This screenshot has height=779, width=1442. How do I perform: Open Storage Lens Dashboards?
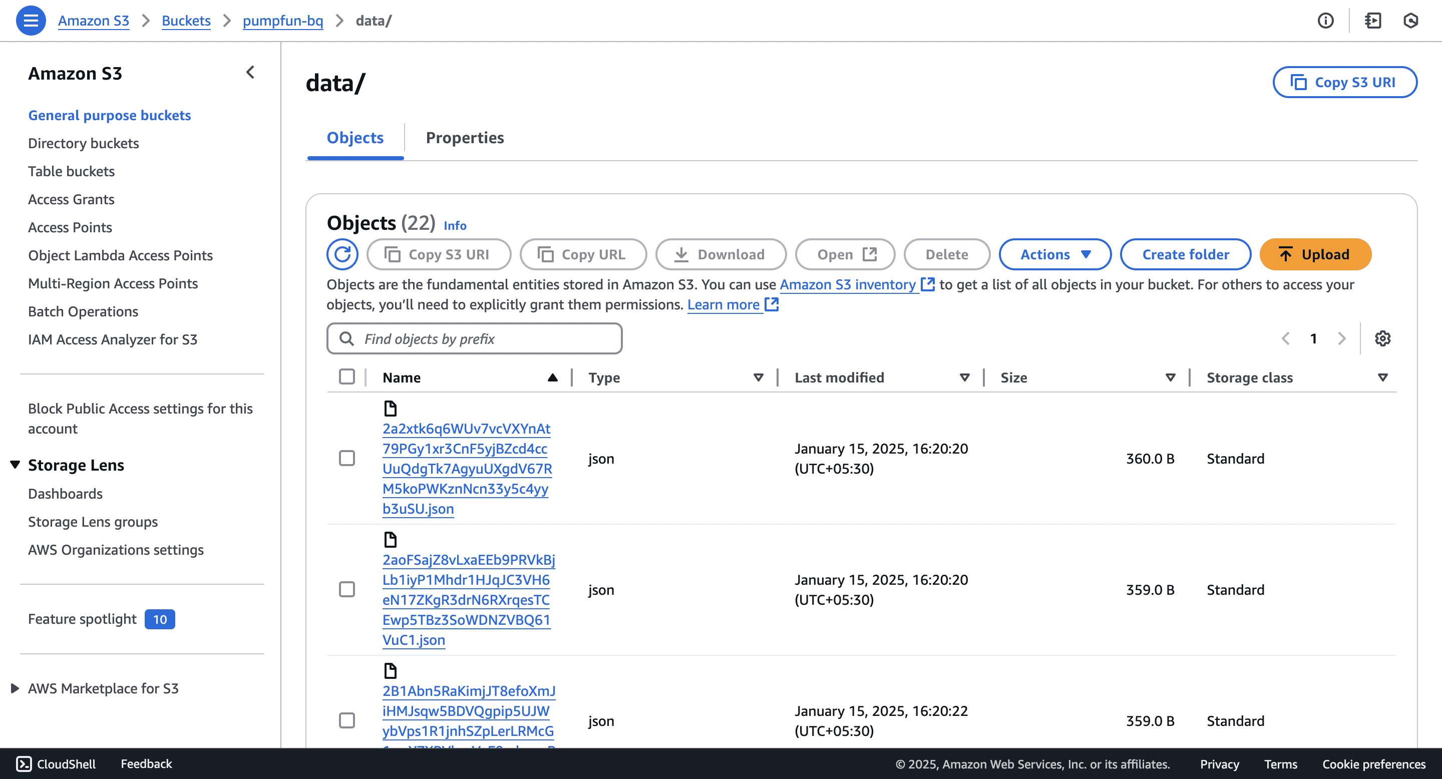[x=65, y=494]
